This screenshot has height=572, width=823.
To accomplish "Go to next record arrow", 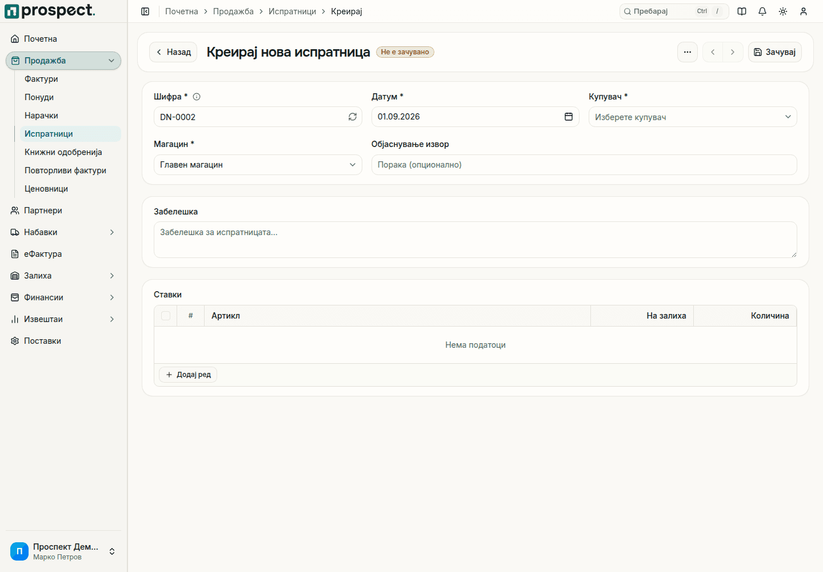I will click(x=733, y=52).
